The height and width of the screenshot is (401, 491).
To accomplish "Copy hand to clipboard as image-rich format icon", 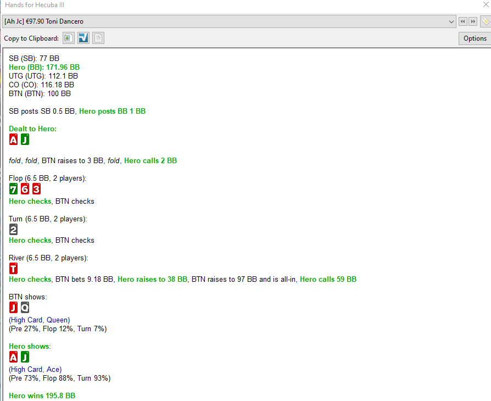I will point(68,38).
